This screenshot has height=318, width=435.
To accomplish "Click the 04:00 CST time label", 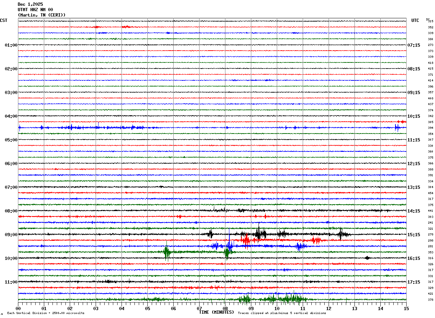I will coord(11,116).
